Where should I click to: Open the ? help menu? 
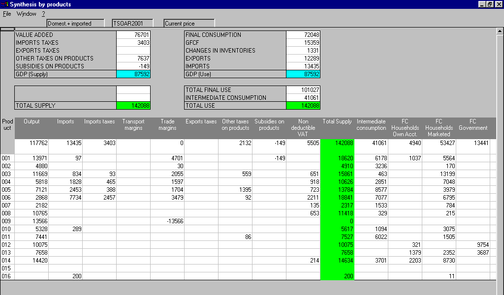pyautogui.click(x=43, y=14)
